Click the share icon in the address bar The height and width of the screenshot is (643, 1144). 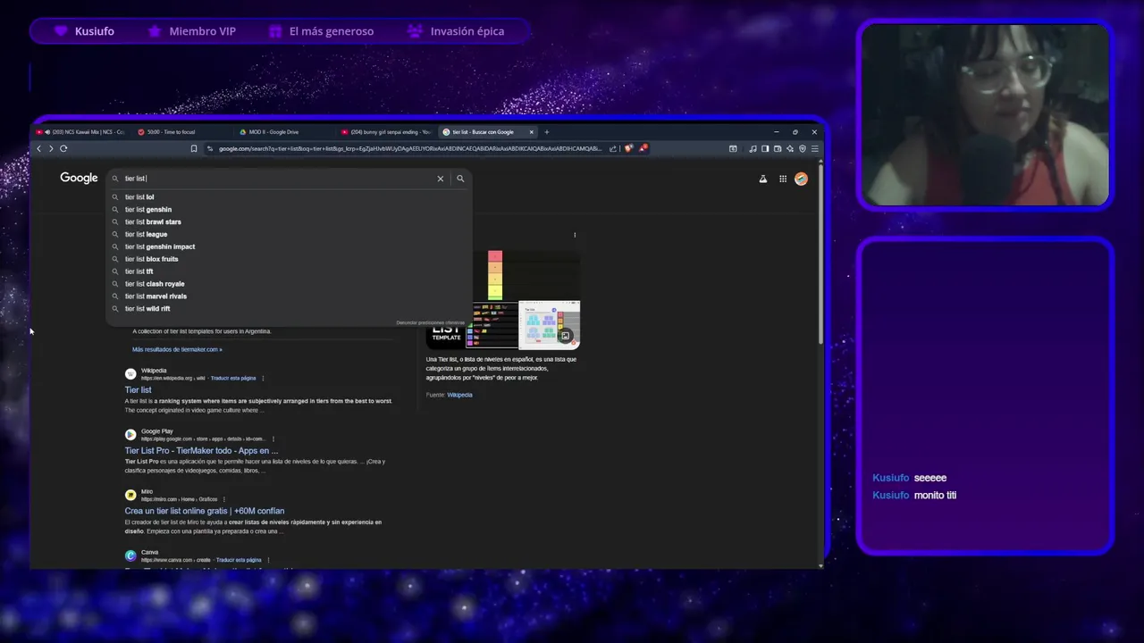click(613, 148)
